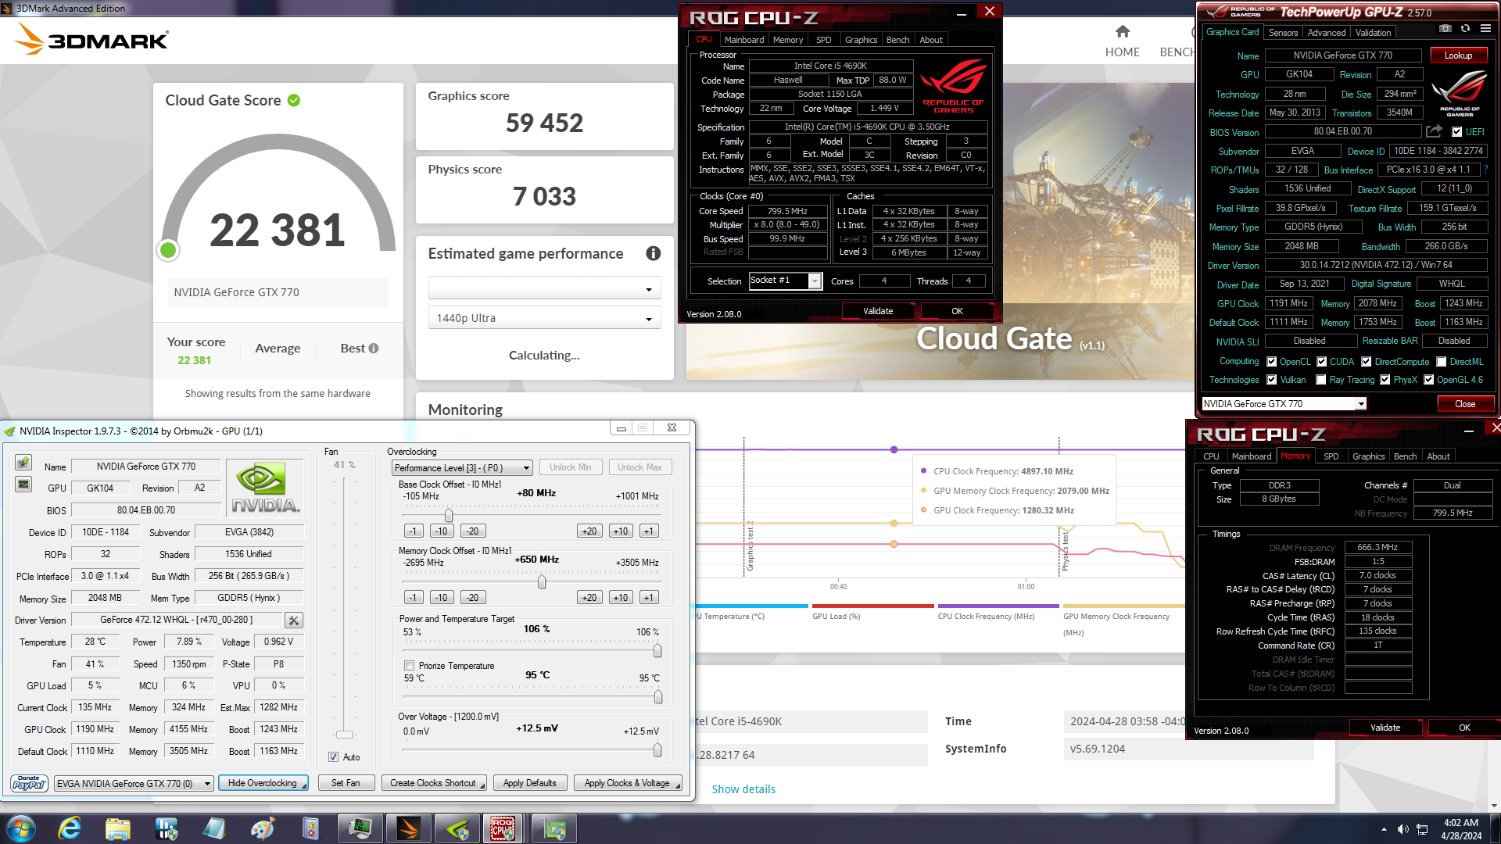This screenshot has width=1501, height=844.
Task: Switch to NVIDIA Inspector in the taskbar
Action: tap(457, 828)
